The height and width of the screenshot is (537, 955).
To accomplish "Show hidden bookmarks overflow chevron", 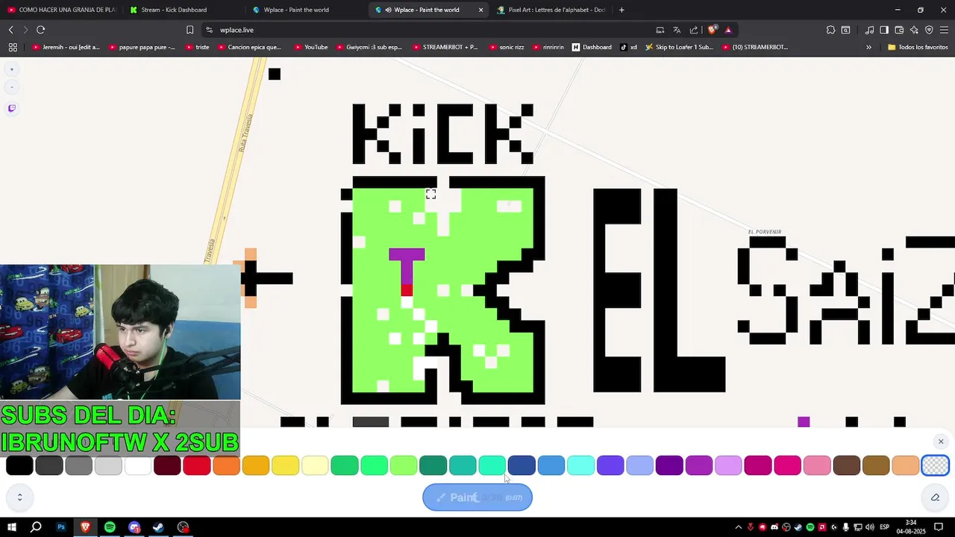I will pyautogui.click(x=868, y=47).
